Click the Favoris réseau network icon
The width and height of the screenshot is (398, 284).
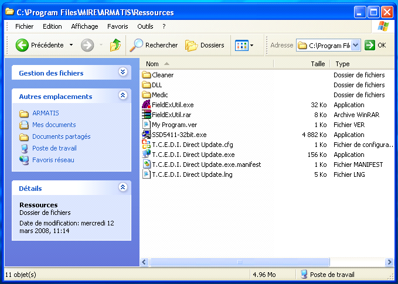pos(24,160)
